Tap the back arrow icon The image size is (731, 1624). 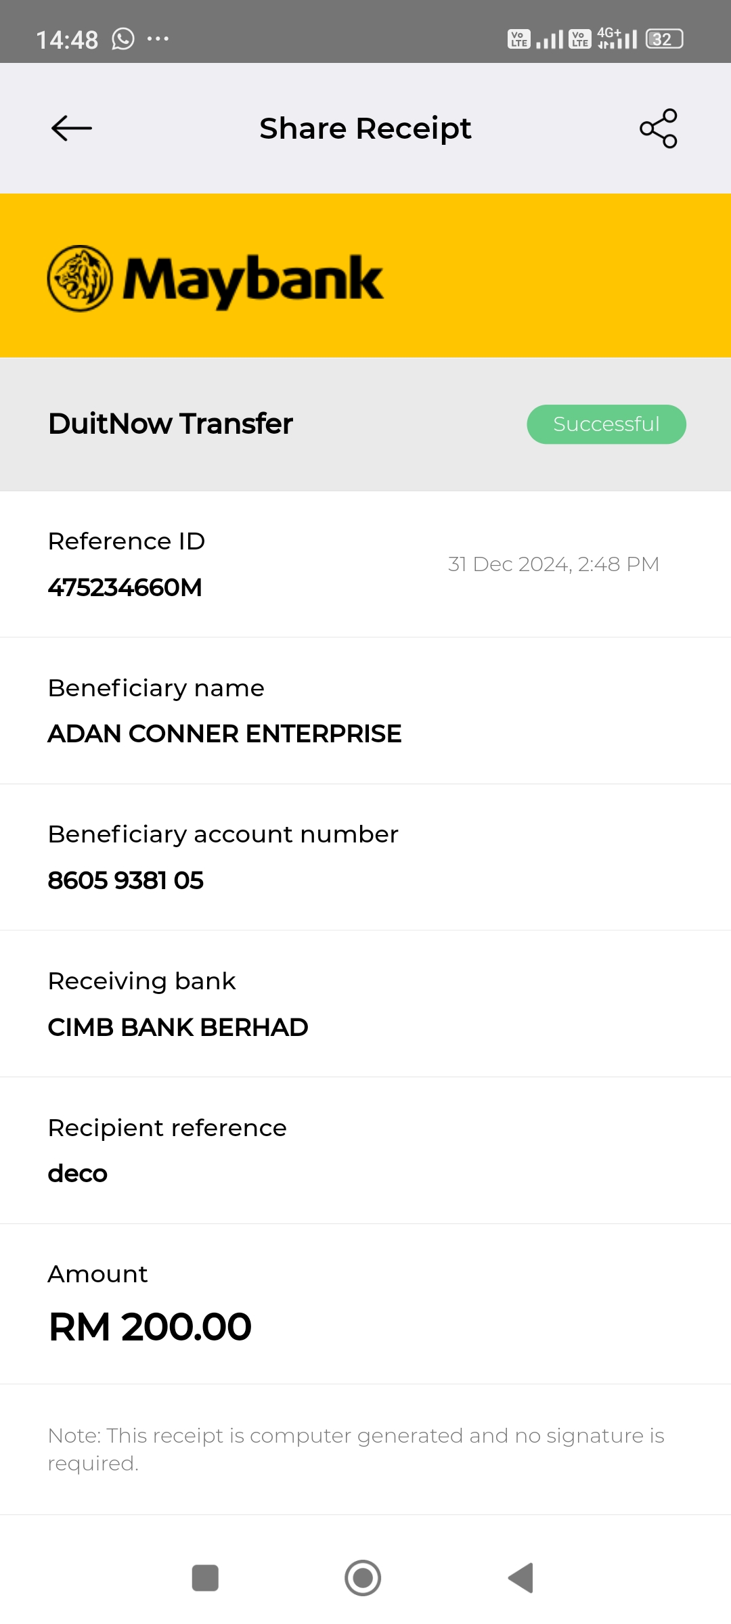tap(72, 128)
